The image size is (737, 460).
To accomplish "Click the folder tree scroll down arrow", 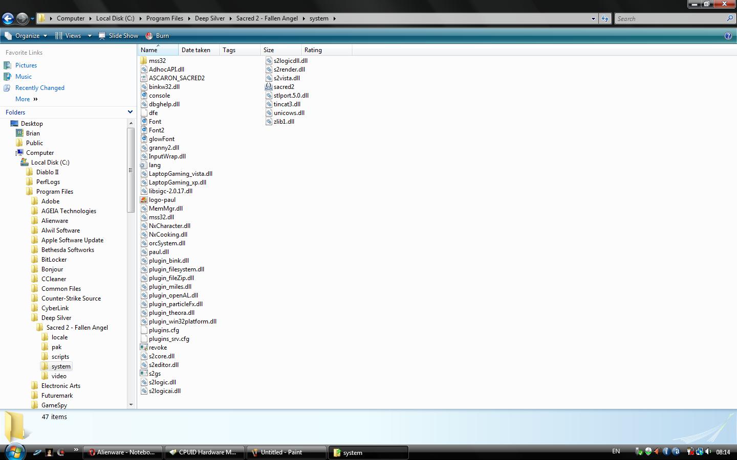I will point(131,405).
